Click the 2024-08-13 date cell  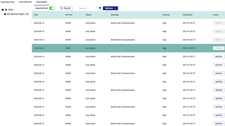[x=39, y=124]
